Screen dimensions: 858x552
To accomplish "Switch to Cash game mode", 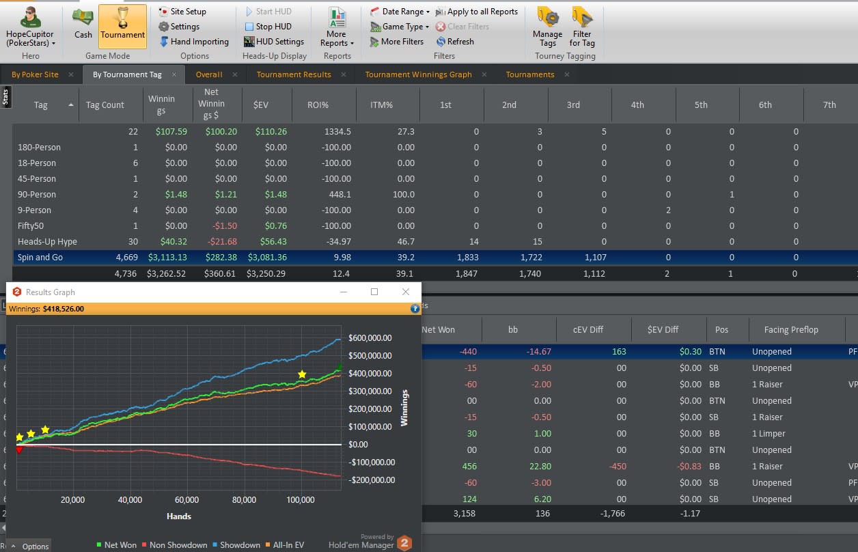I will (x=83, y=25).
